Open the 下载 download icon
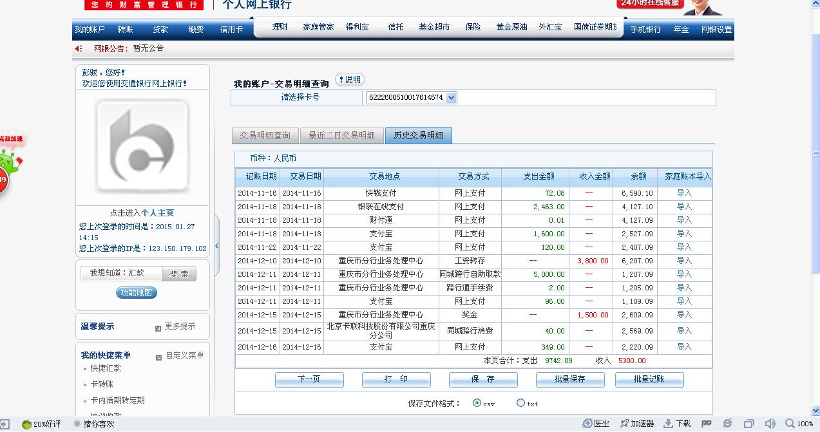The height and width of the screenshot is (432, 820). click(669, 424)
